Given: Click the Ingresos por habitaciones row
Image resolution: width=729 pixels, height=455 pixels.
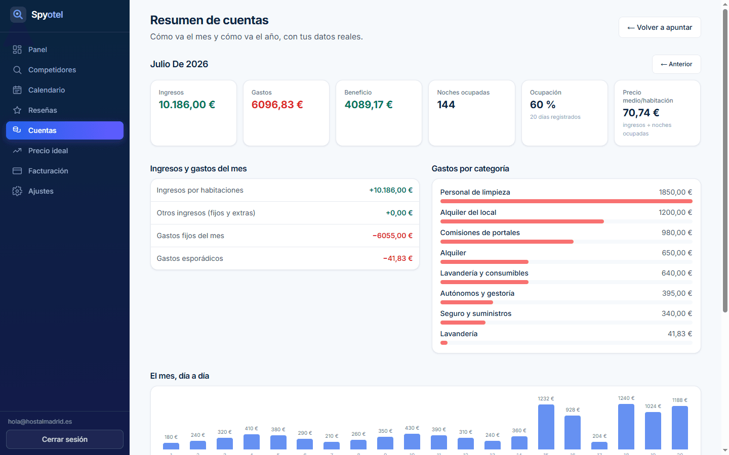Looking at the screenshot, I should point(285,190).
